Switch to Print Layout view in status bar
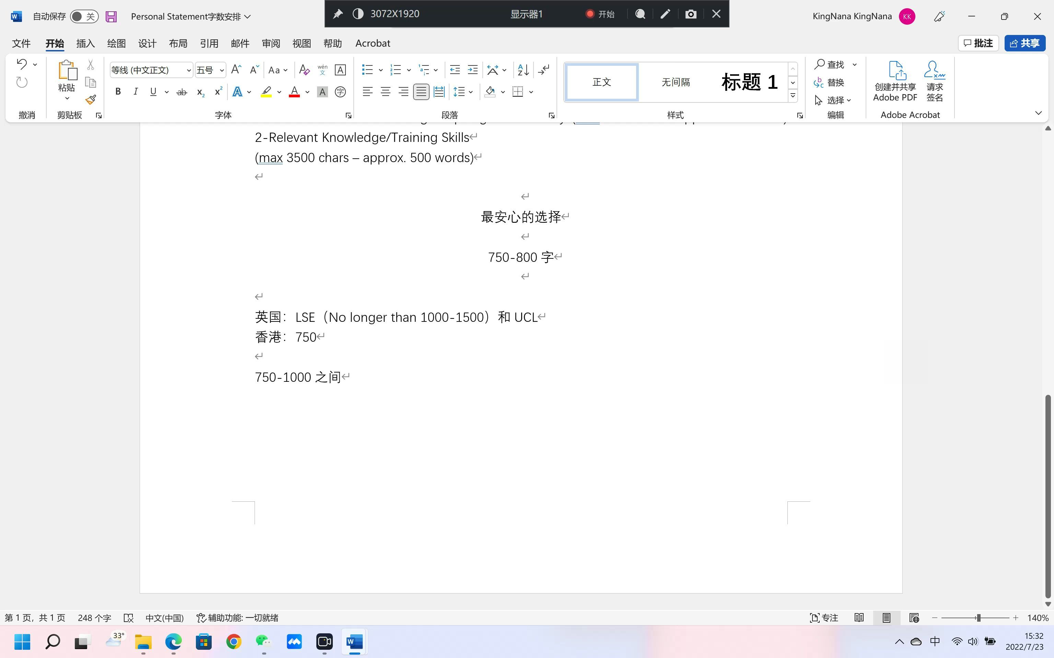 point(886,618)
